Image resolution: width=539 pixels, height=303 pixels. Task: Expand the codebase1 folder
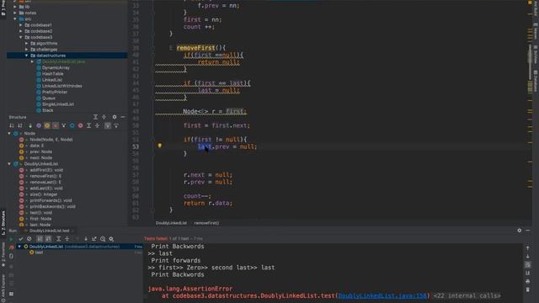point(20,25)
